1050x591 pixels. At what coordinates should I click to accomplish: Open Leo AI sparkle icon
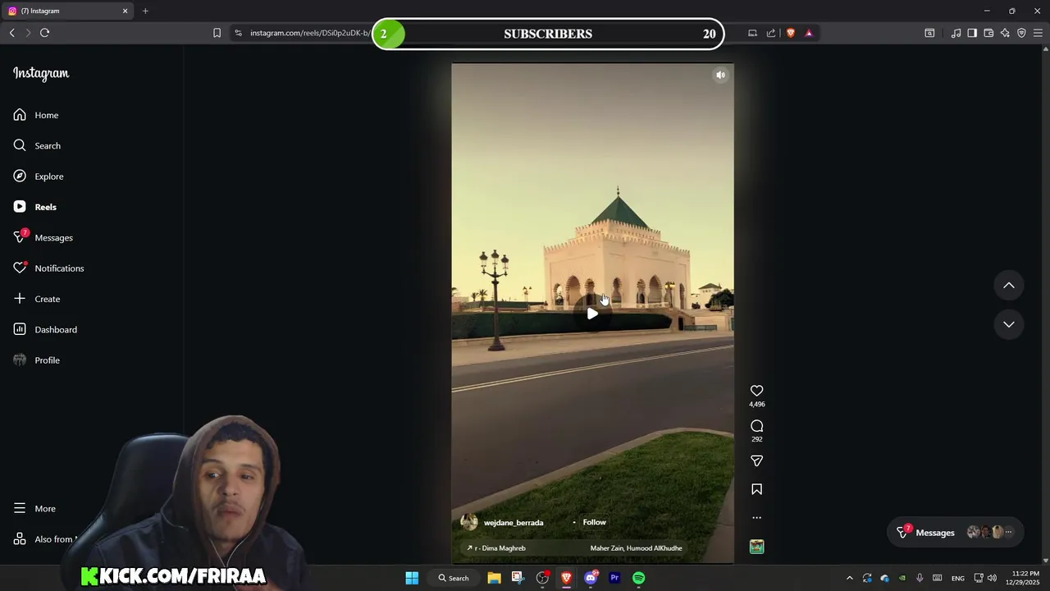1005,33
